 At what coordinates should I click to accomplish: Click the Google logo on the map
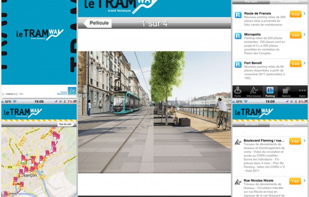(10, 194)
